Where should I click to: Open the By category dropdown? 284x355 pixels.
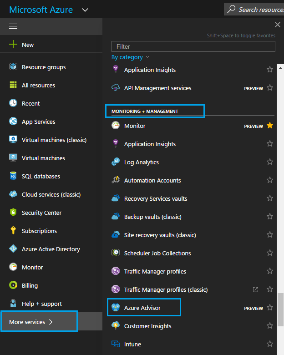pyautogui.click(x=130, y=57)
